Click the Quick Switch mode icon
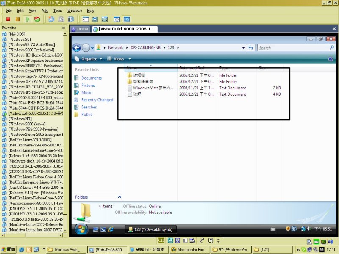This screenshot has width=339, height=254. point(95,19)
